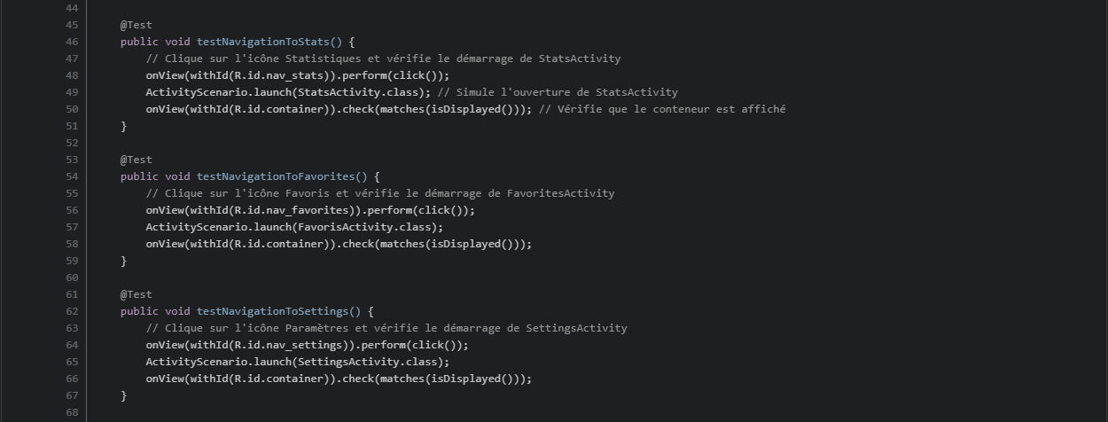The image size is (1108, 422).
Task: Click the testNavigationToStats method name
Action: (262, 42)
